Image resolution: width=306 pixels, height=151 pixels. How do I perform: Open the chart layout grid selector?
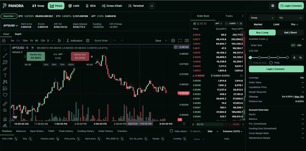[x=88, y=41]
